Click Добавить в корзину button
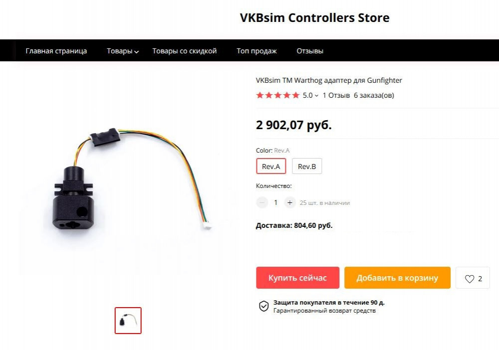 tap(397, 278)
